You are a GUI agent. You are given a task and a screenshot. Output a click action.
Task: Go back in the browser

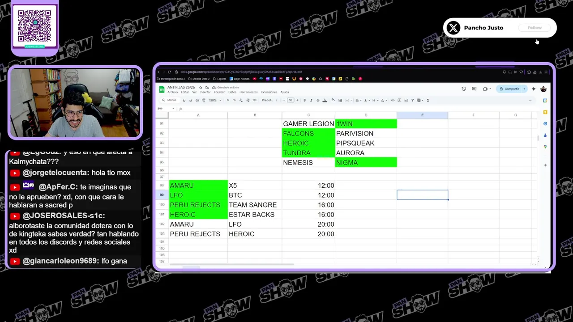click(158, 72)
